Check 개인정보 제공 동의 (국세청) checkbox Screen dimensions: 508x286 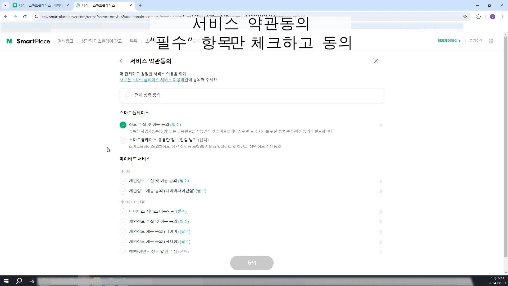click(x=123, y=242)
